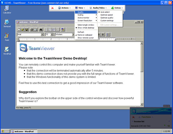Click the Undo icon in WordPad toolbar
Screen dimensions: 173x134
click(x=57, y=30)
